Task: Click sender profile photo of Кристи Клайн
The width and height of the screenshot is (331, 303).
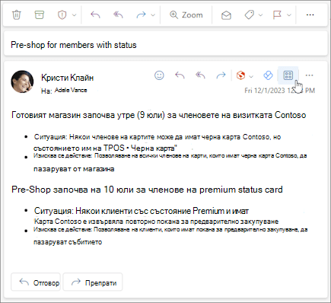Action: pos(22,81)
